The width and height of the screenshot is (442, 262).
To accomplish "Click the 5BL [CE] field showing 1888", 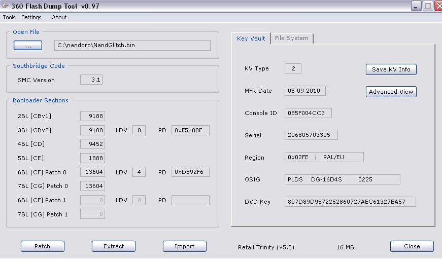I will click(92, 158).
